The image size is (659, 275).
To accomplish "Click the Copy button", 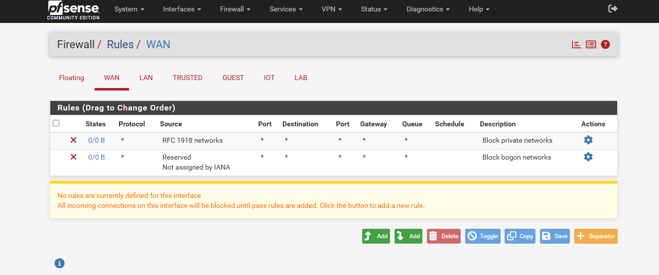I will click(520, 236).
